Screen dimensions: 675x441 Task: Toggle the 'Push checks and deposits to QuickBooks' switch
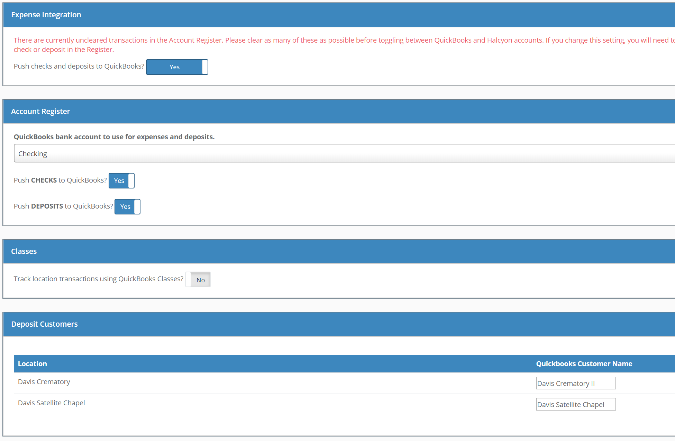(177, 67)
